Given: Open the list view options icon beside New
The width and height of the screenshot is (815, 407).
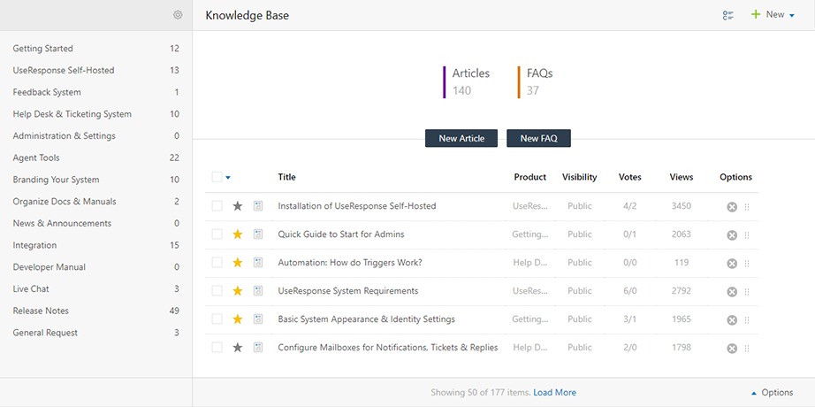Looking at the screenshot, I should click(x=728, y=16).
